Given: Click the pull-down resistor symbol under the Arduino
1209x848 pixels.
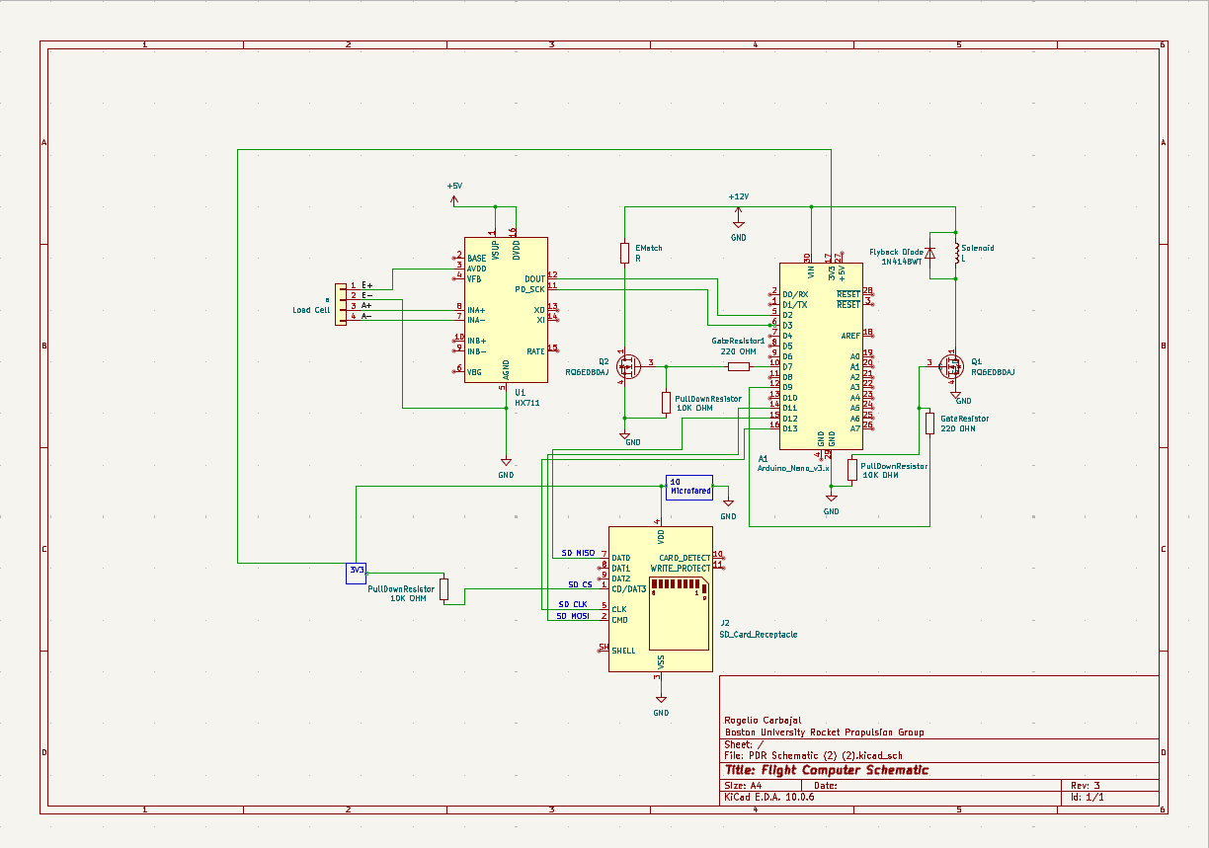Looking at the screenshot, I should click(x=852, y=469).
